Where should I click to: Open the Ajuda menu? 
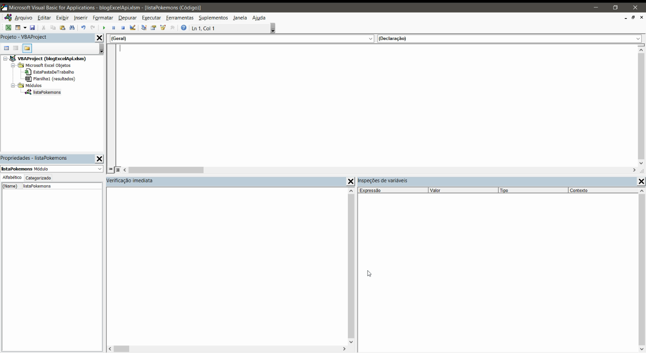[259, 18]
